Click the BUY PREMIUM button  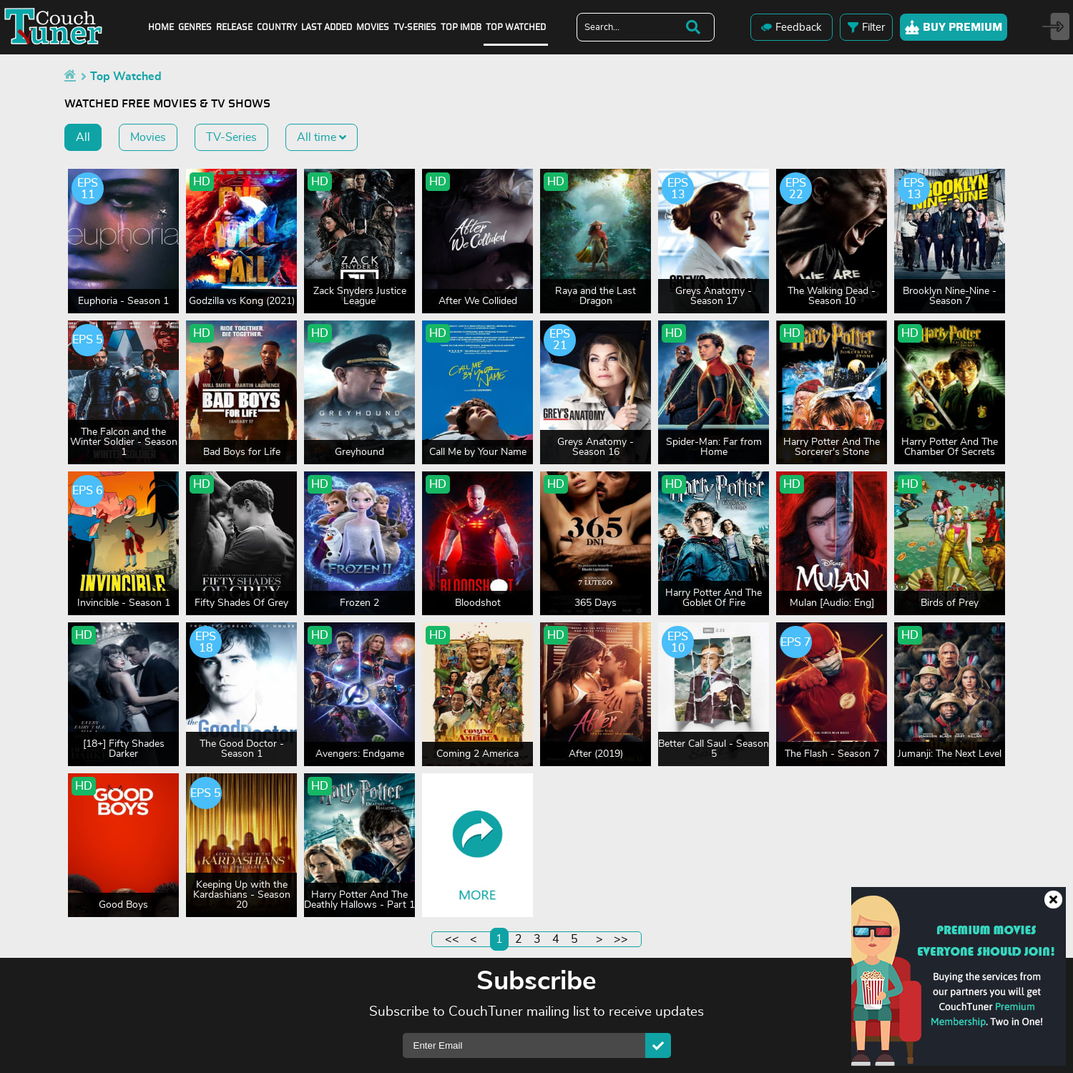click(x=954, y=27)
